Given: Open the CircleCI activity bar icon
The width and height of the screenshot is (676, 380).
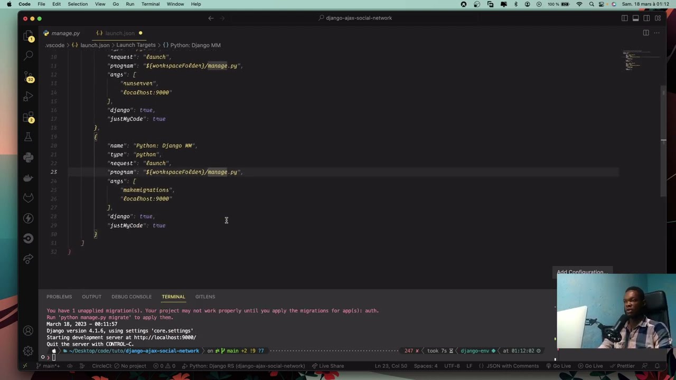Looking at the screenshot, I should pos(29,239).
